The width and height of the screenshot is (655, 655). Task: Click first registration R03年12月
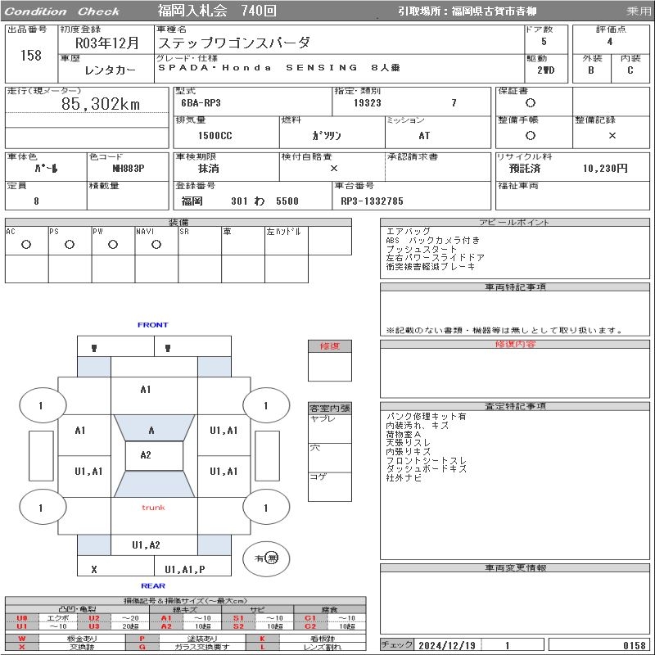tap(106, 43)
